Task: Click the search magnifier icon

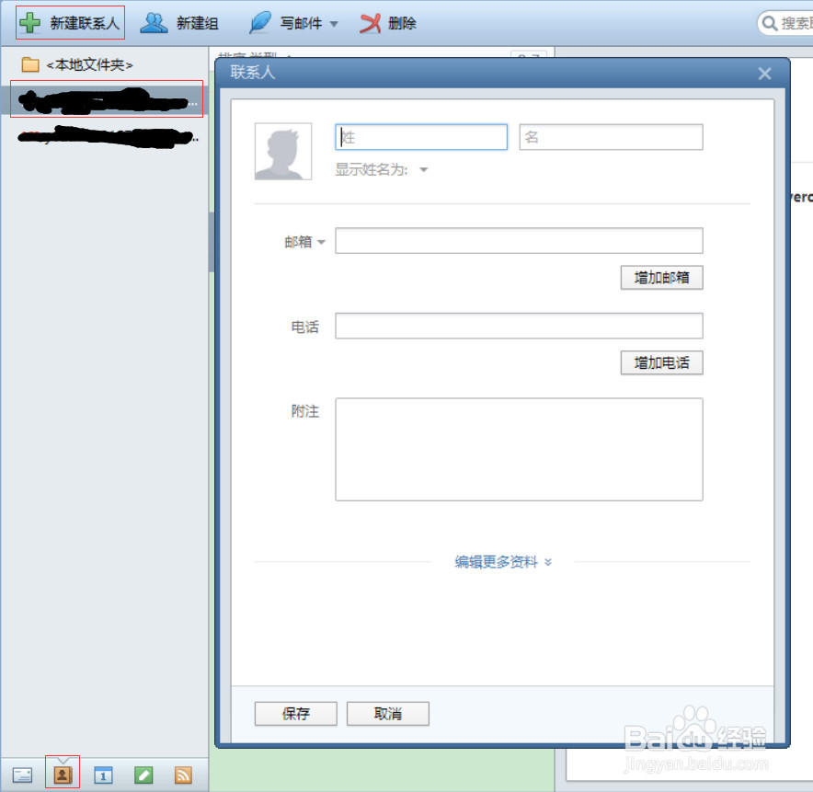Action: (x=773, y=22)
